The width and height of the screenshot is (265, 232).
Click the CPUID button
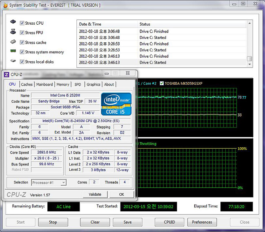coord(169,222)
